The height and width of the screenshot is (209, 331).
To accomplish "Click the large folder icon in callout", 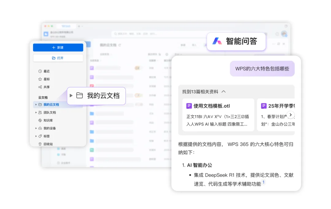I will (79, 95).
